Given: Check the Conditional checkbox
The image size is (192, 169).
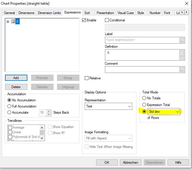Looking at the screenshot, I should [x=107, y=20].
